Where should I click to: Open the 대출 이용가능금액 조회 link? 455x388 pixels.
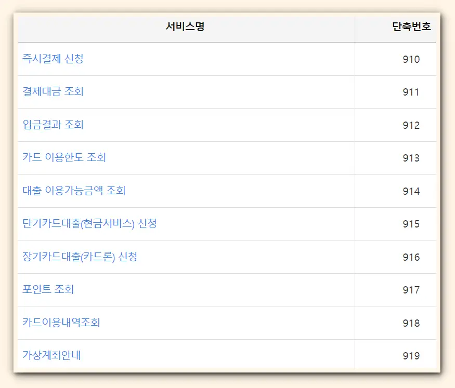click(74, 191)
